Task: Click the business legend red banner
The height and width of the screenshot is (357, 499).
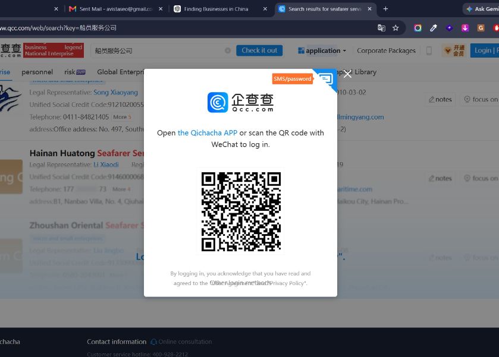Action: (54, 50)
